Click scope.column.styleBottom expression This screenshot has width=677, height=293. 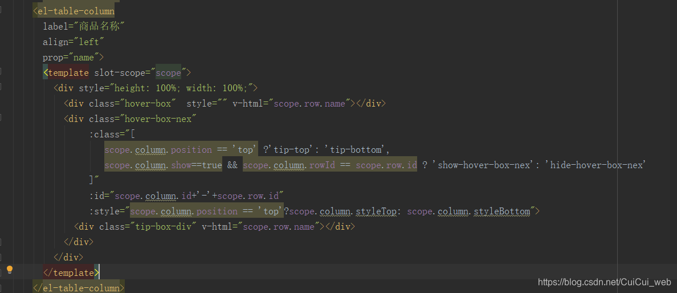point(468,211)
